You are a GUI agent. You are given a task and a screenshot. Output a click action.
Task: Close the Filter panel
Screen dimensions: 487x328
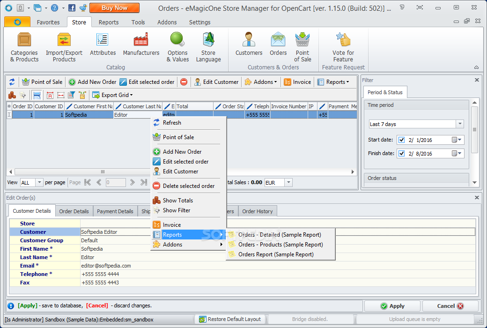pos(477,80)
